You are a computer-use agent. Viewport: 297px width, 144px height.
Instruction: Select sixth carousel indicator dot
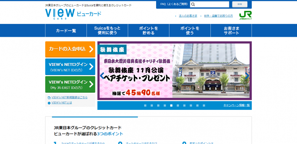tap(178, 106)
